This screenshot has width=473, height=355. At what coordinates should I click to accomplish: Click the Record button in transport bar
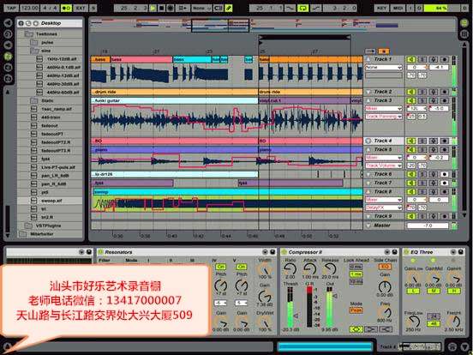point(171,9)
